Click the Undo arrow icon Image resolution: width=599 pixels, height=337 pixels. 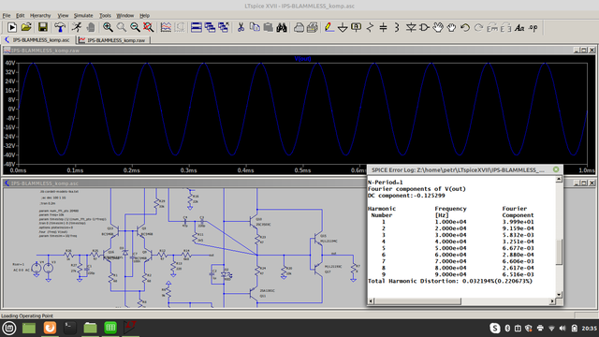pos(465,27)
